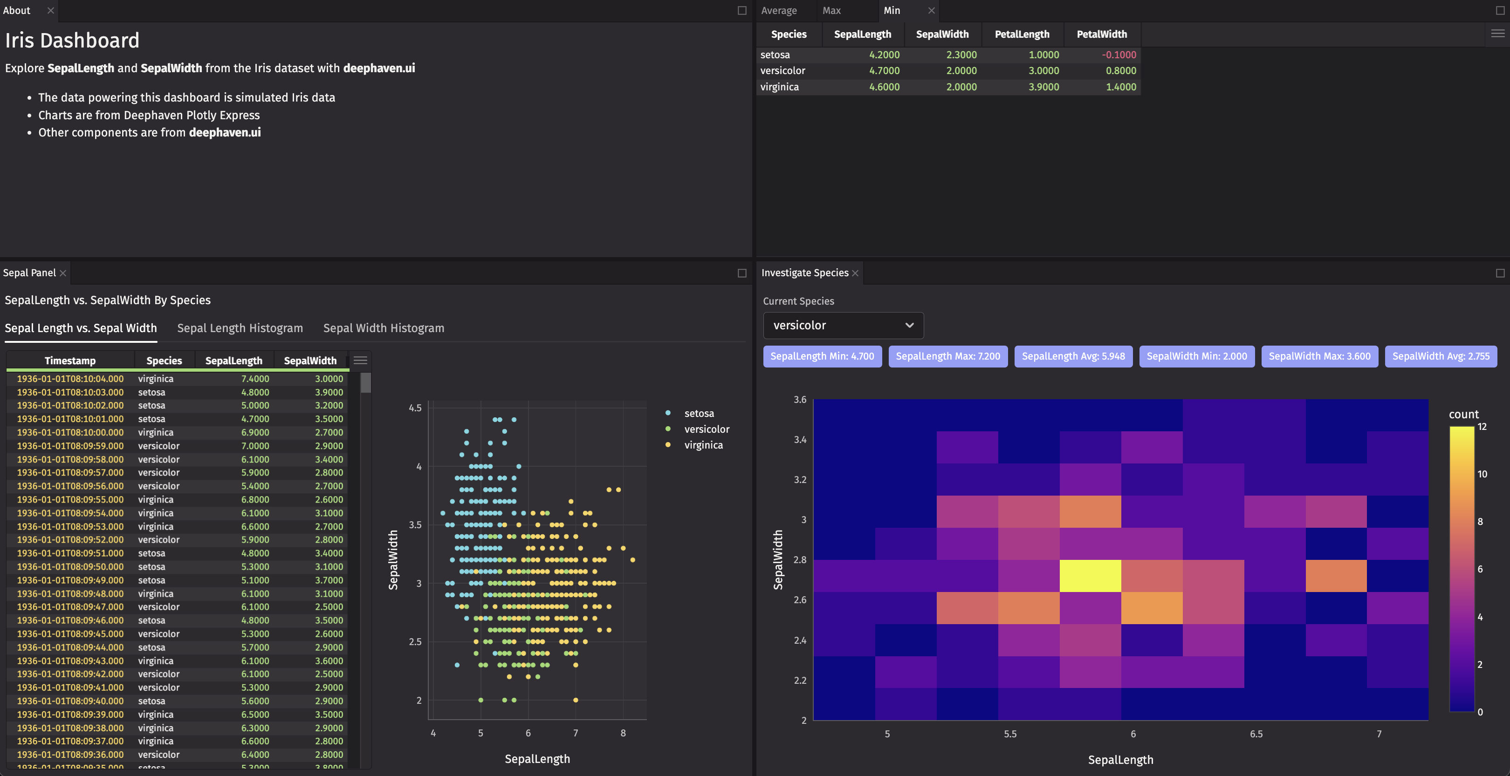Toggle virginica series in scatter legend
Screen dimensions: 1510x776
coord(703,445)
